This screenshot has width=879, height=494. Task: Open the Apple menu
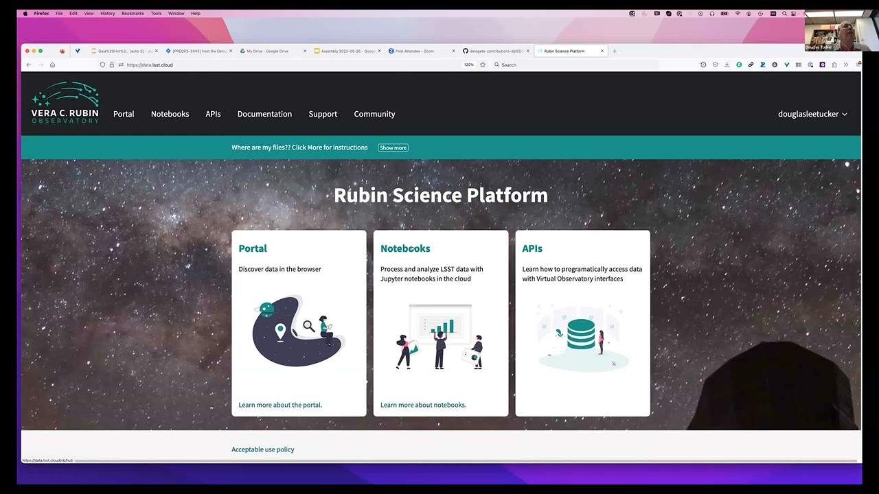(x=25, y=13)
